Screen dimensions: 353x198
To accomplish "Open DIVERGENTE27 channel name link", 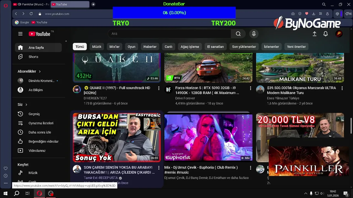I will pos(95,98).
